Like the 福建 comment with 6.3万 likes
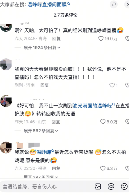Viewport: 129px width, 195px height. [103, 168]
